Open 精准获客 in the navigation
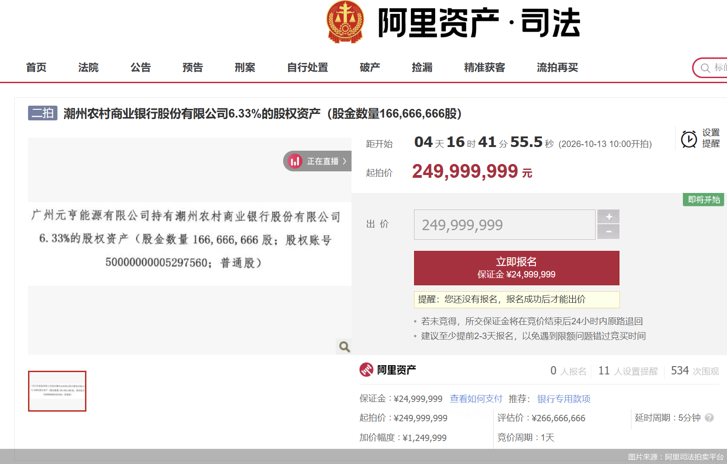 [484, 68]
